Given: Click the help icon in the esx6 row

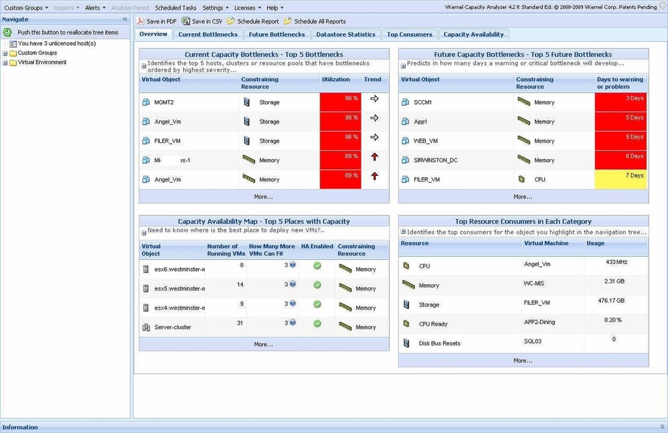Looking at the screenshot, I should pyautogui.click(x=293, y=265).
